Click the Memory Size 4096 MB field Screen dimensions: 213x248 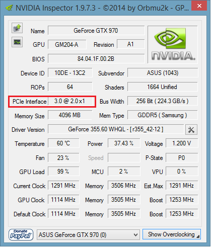point(70,115)
